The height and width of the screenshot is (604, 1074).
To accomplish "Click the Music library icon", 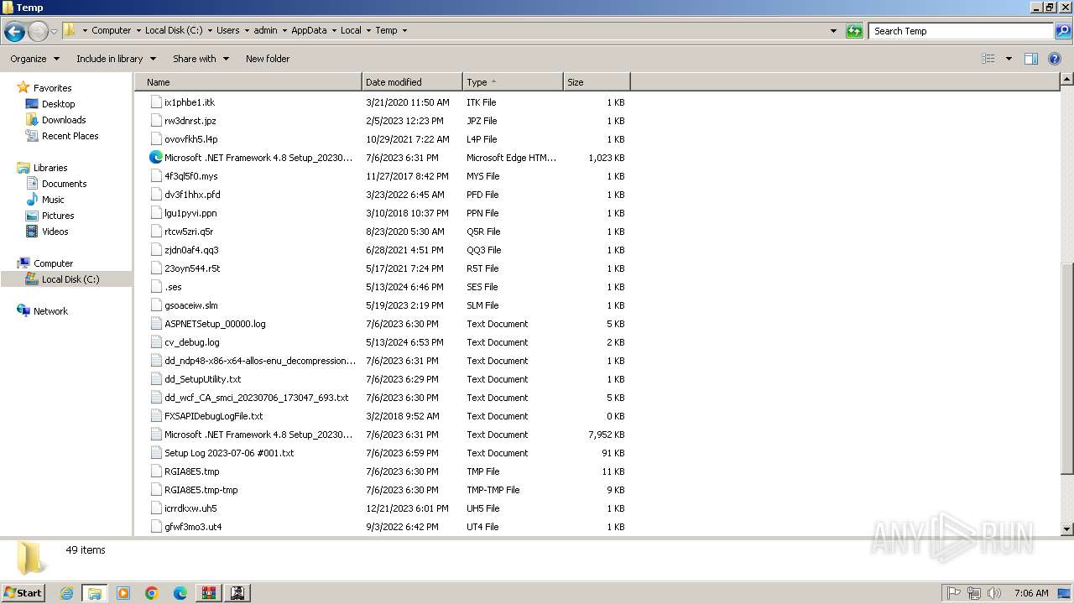I will pyautogui.click(x=32, y=200).
